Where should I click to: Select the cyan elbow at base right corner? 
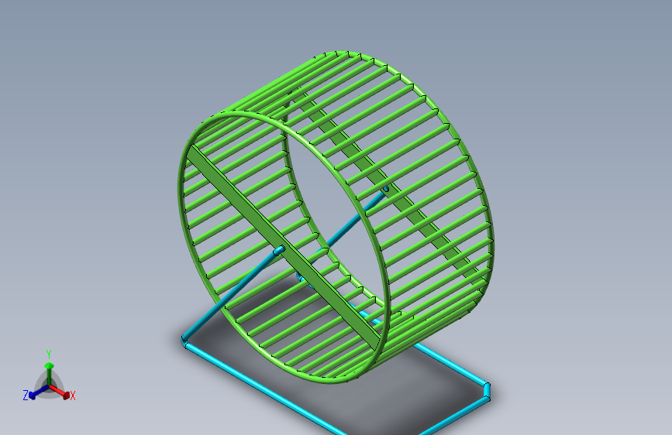click(487, 392)
